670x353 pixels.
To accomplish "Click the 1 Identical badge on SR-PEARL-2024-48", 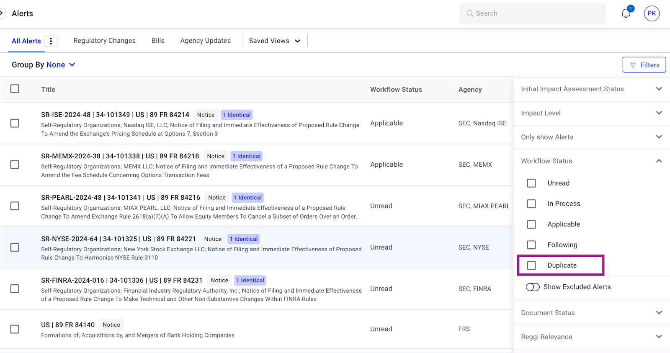I will 247,198.
